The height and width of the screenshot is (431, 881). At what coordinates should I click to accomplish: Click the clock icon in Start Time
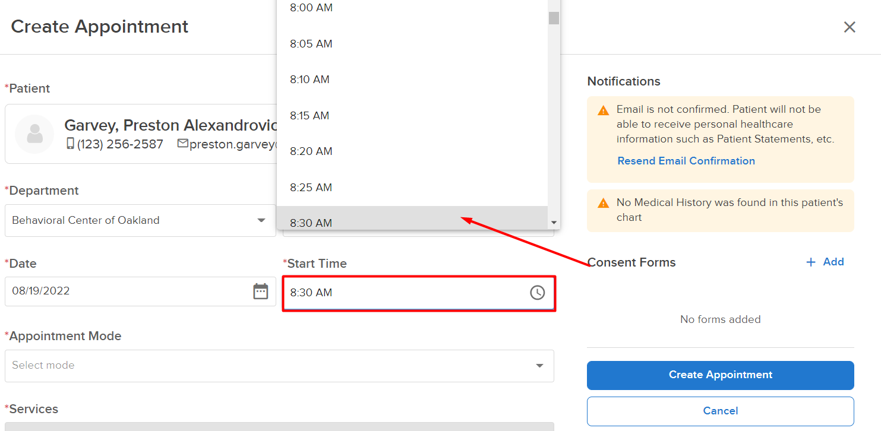[537, 293]
